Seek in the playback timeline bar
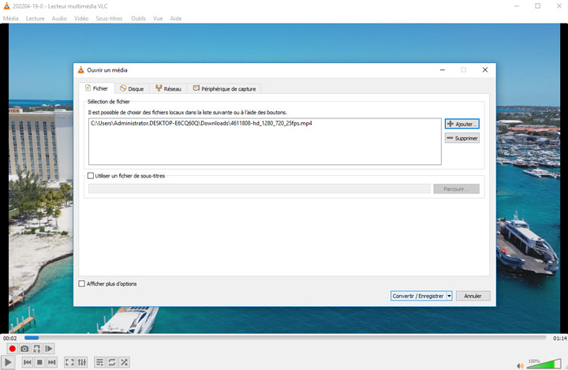 click(285, 338)
